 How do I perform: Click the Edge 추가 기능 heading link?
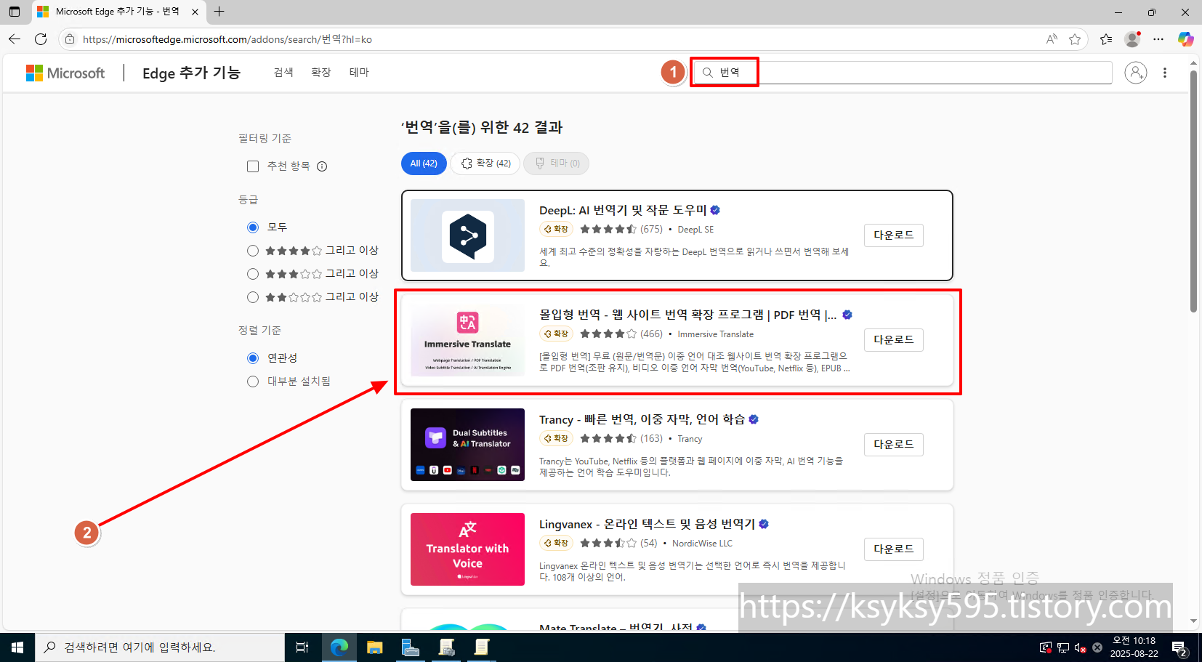click(x=191, y=73)
